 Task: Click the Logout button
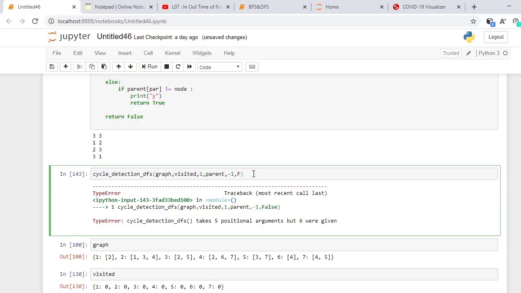[496, 37]
